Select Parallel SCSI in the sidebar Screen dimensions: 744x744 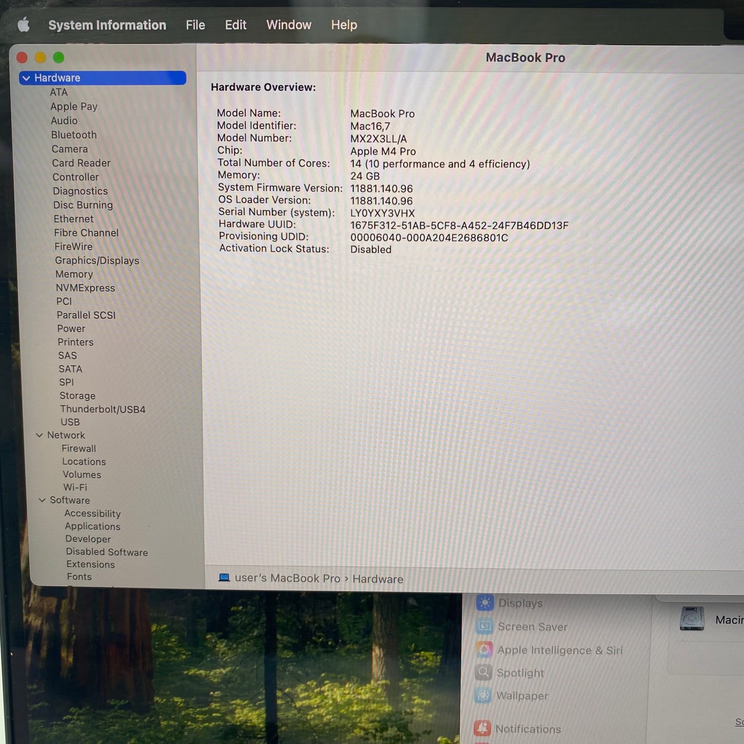pos(86,315)
